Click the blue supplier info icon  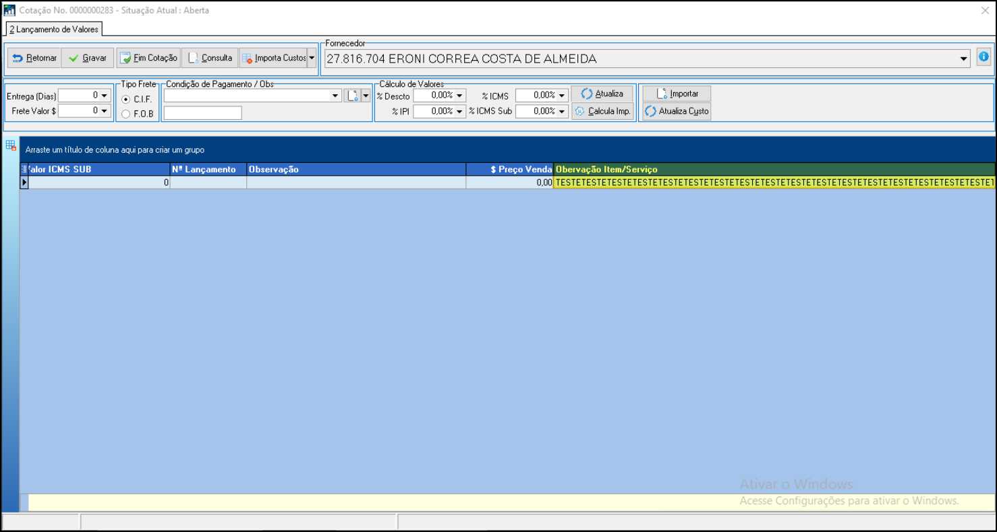pos(983,57)
